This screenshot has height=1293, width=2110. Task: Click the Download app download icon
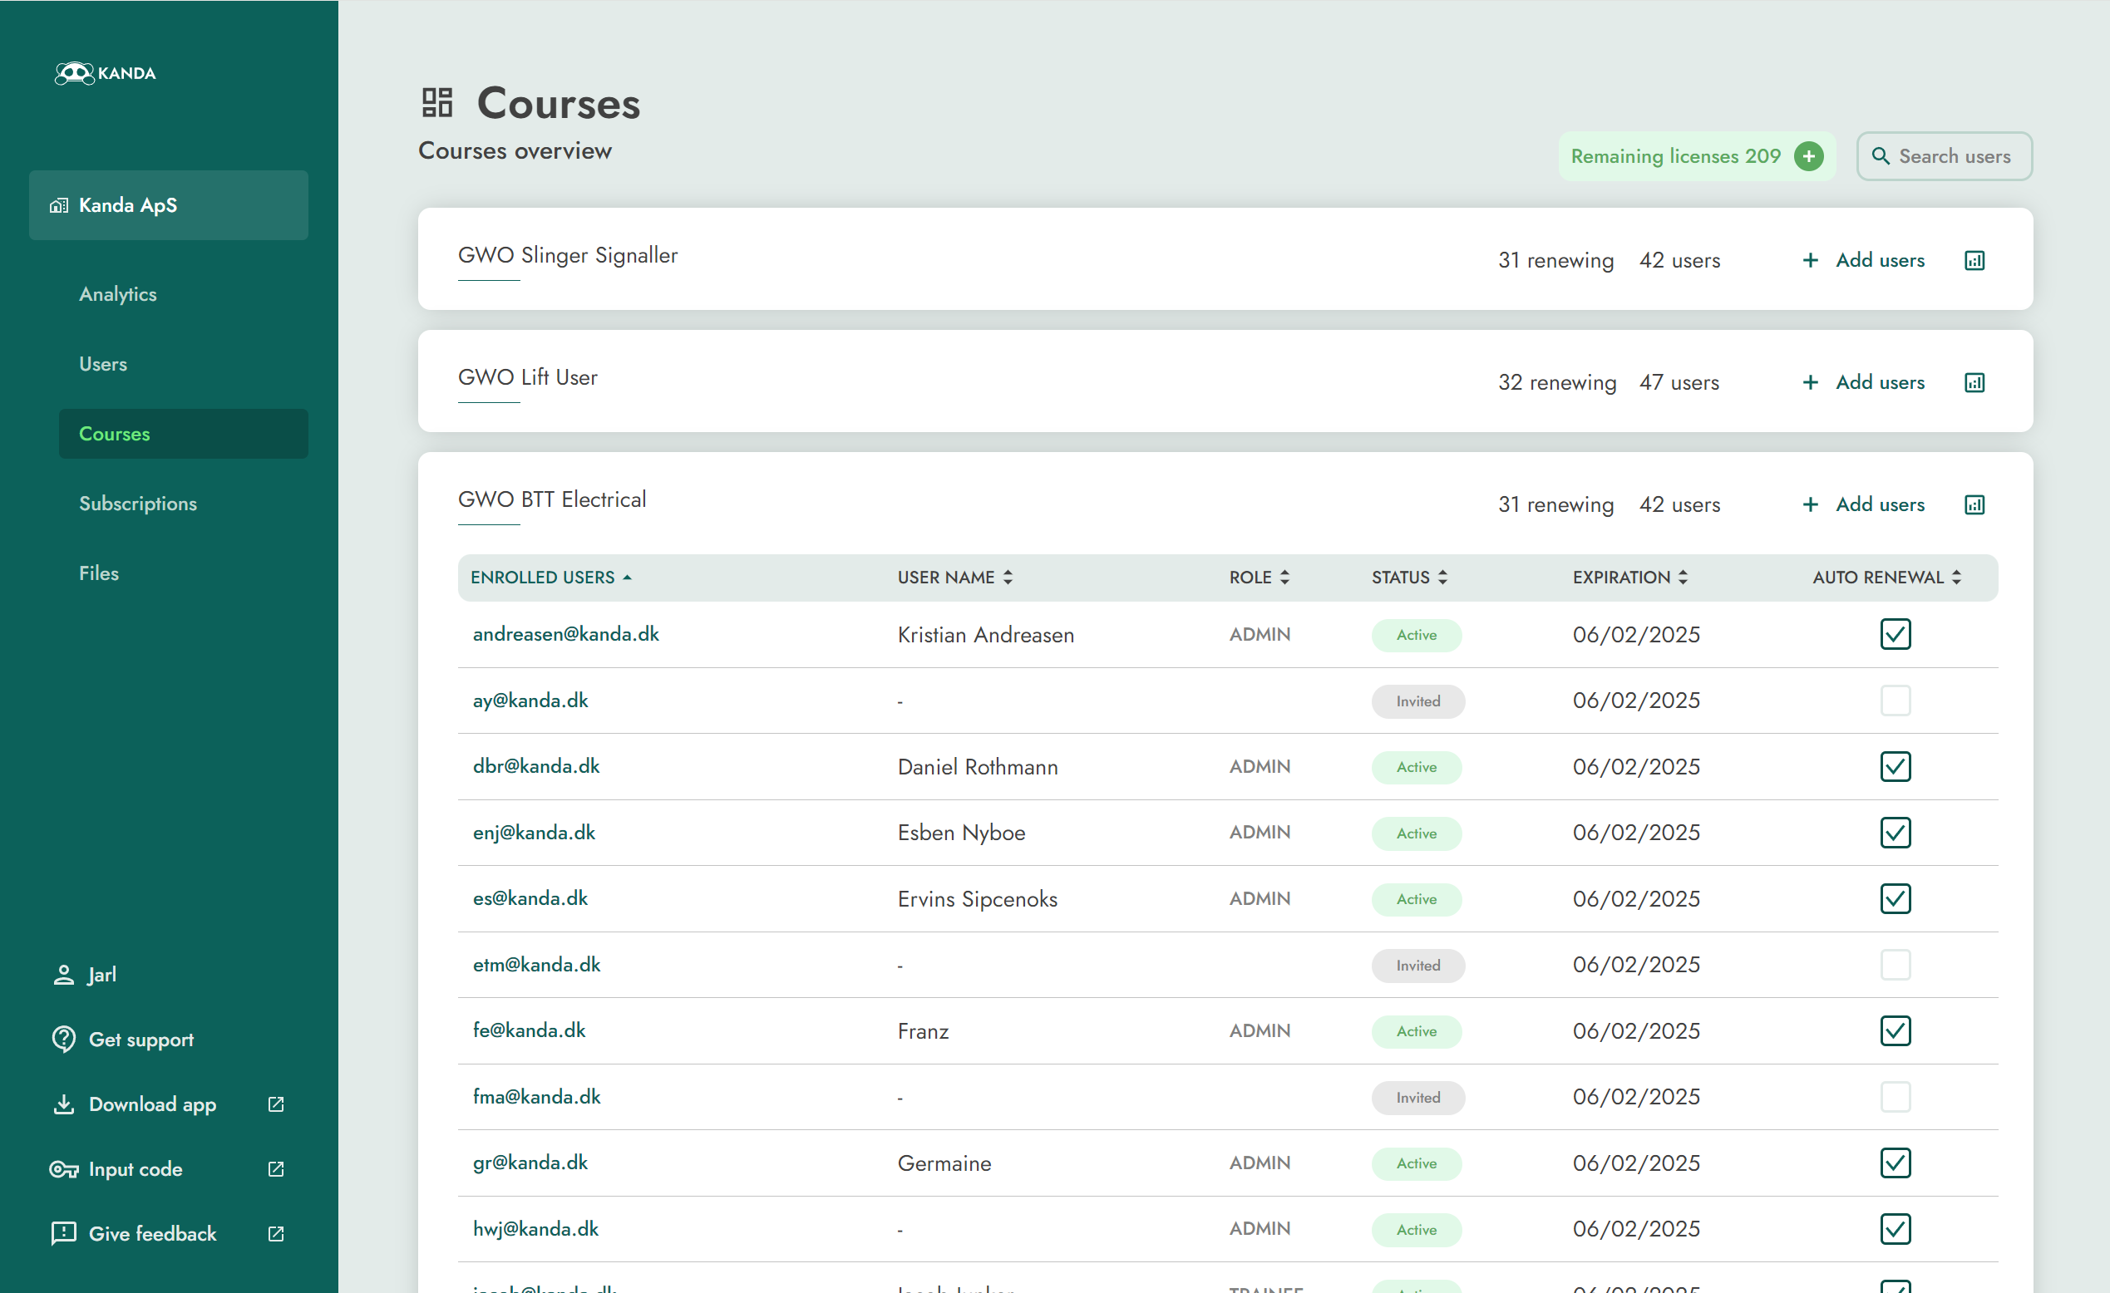click(x=63, y=1104)
